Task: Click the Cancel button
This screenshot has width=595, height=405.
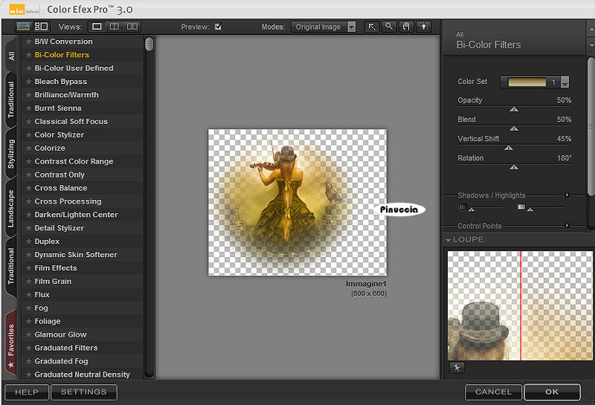Action: click(x=493, y=392)
